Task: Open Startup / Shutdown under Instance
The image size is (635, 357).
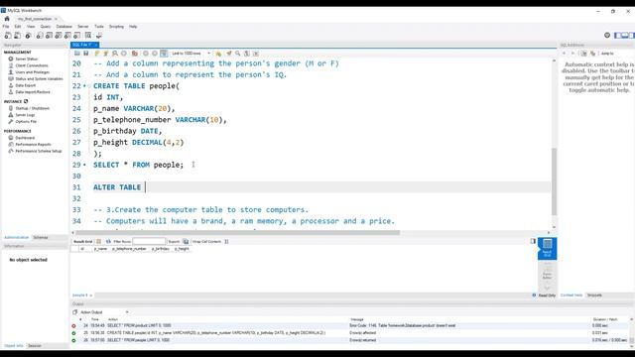Action: (33, 108)
